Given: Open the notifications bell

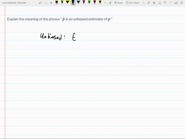Looking at the screenshot, I should coord(160,3).
